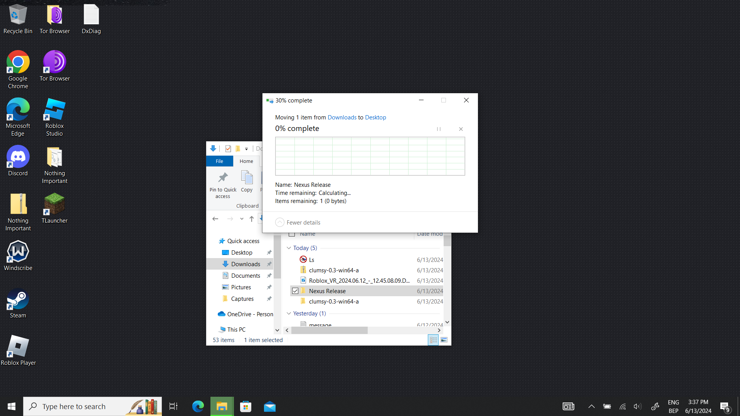The width and height of the screenshot is (740, 416).
Task: Open Microsoft Store from taskbar
Action: coord(246,406)
